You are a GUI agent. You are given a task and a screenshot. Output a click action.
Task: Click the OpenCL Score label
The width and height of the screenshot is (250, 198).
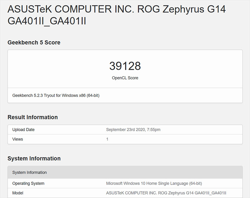coord(125,78)
